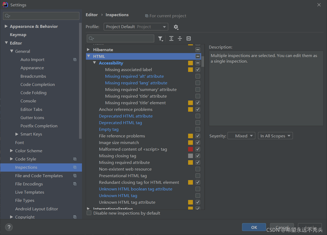
Task: Select Missing closing tag inspection row
Action: point(144,156)
